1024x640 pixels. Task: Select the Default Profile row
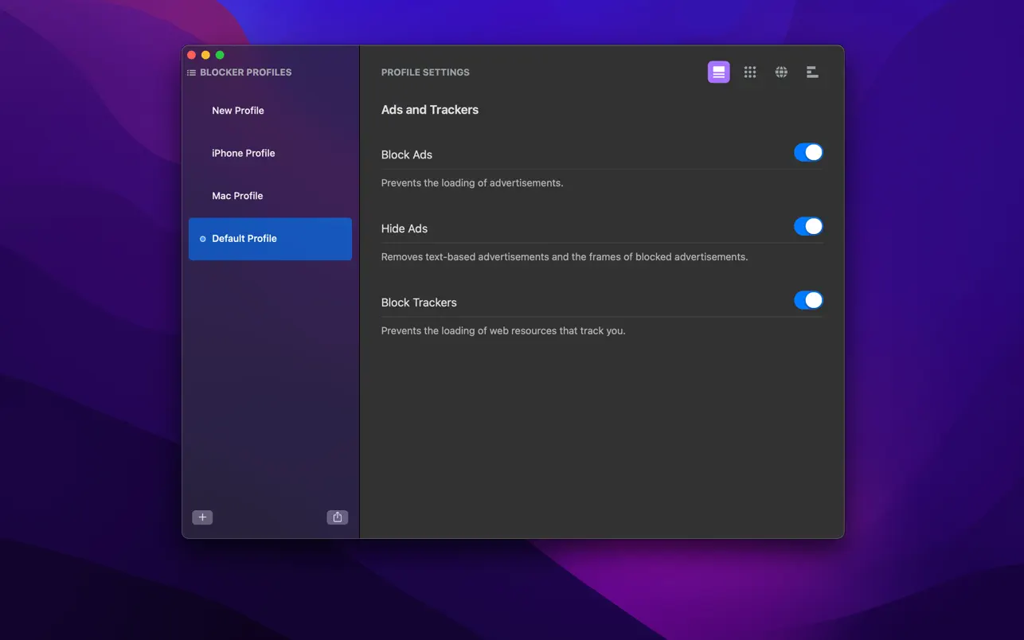(x=270, y=239)
